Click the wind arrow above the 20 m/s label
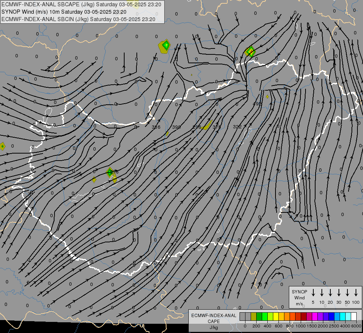 [330, 293]
